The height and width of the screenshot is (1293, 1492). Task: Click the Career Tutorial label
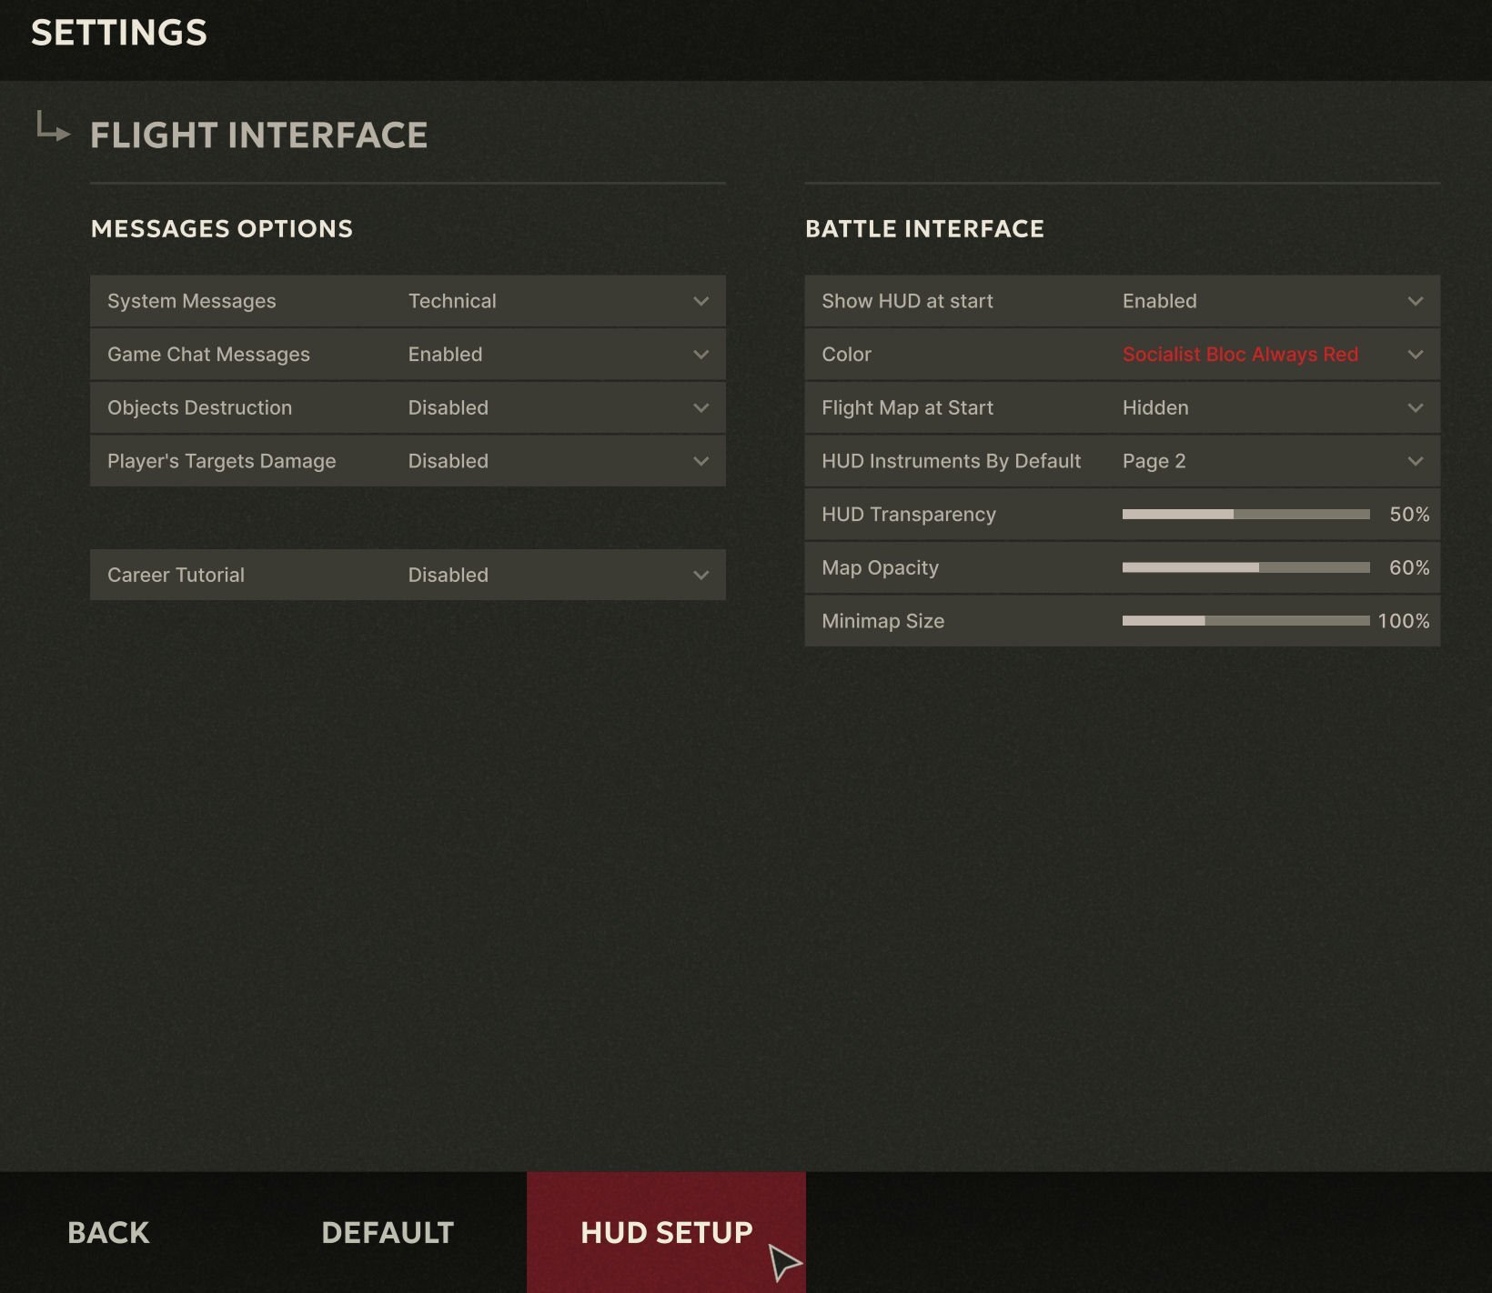click(176, 575)
